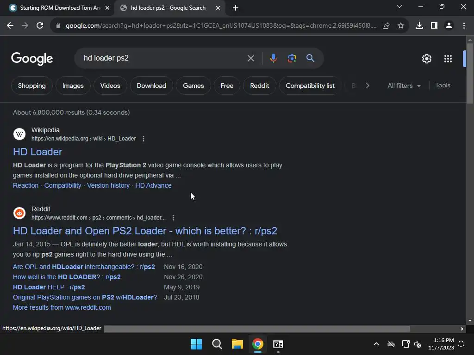Open Google quick settings gear

coord(426,59)
